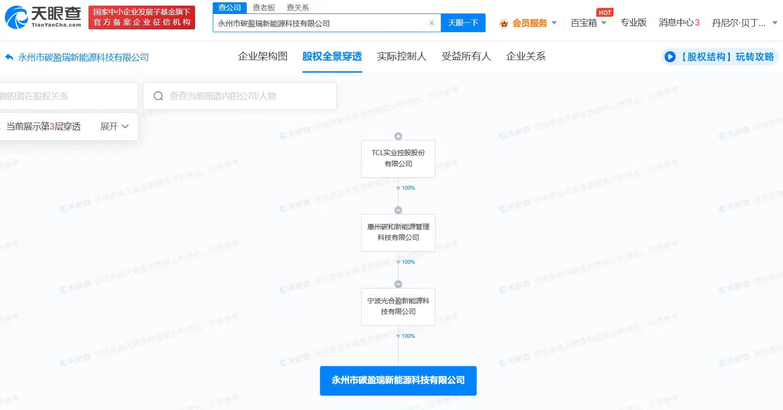The height and width of the screenshot is (410, 783).
Task: Collapse the node above 宁波光合盈新能源
Action: pos(398,284)
